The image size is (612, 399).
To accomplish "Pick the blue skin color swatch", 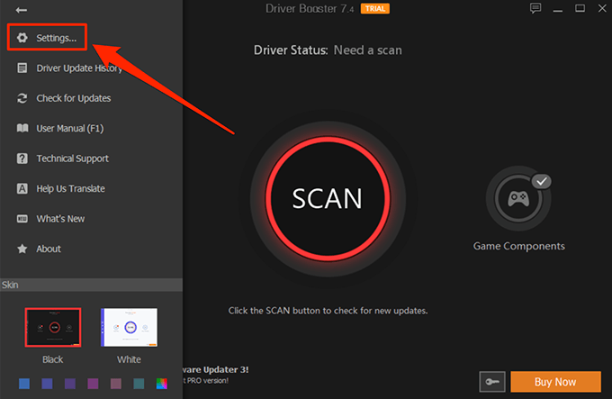I will click(x=24, y=384).
